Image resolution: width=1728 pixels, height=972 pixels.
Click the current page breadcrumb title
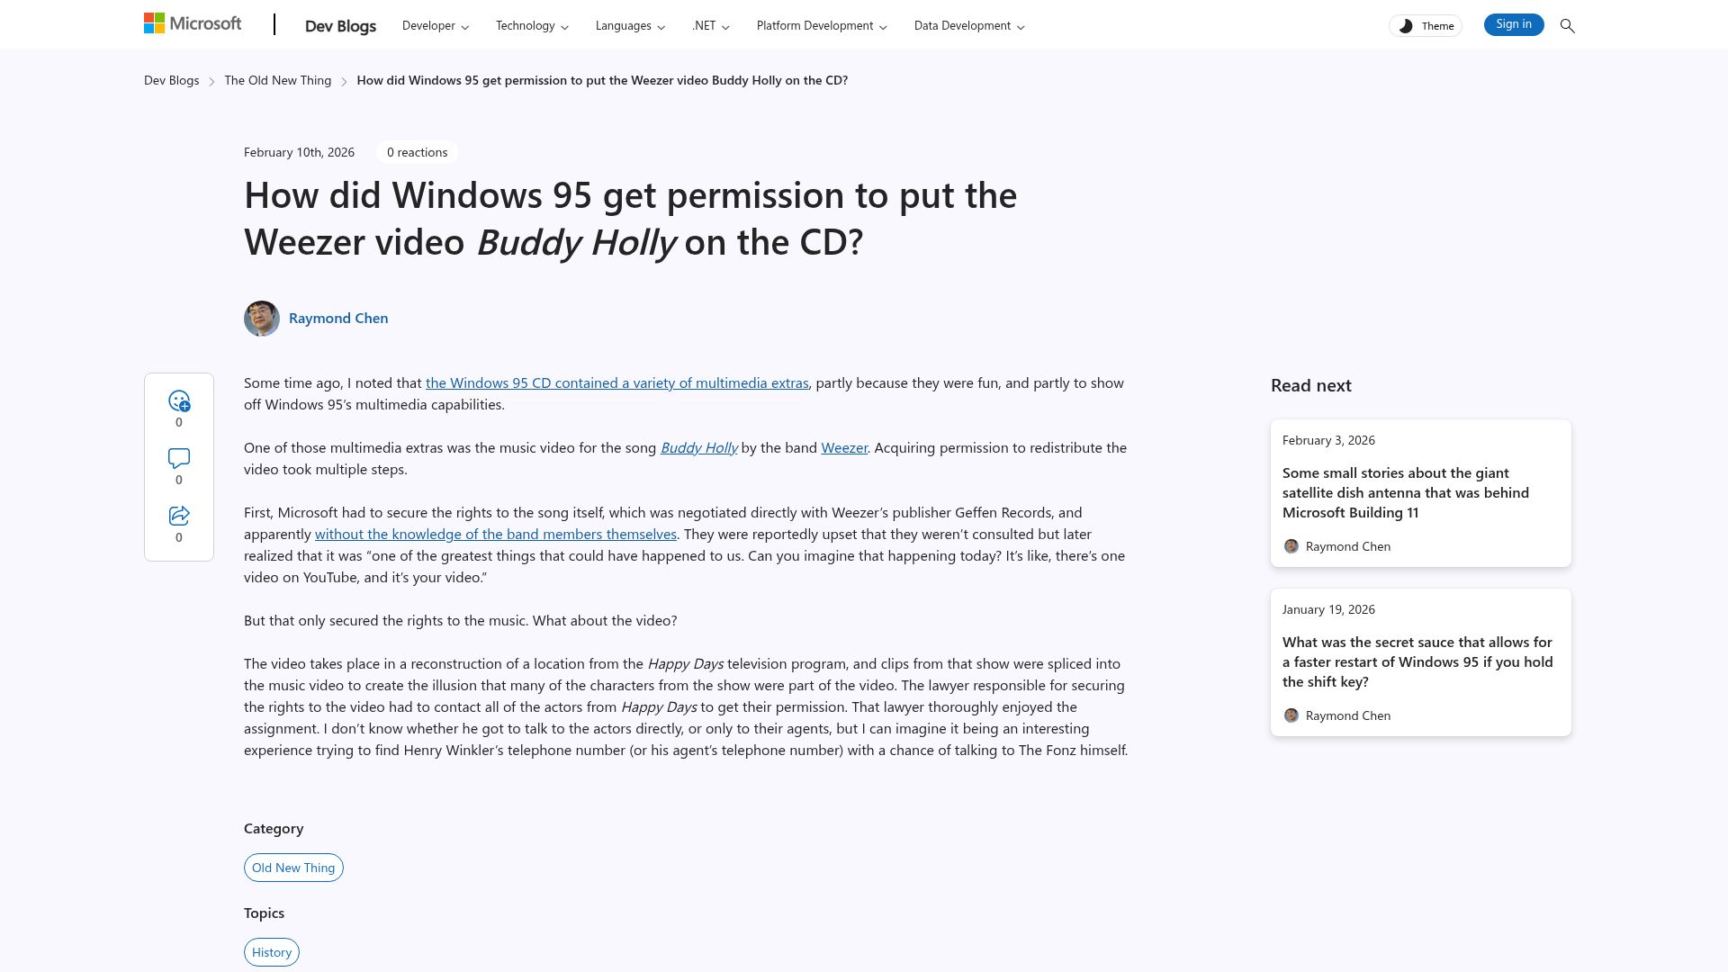(x=602, y=80)
